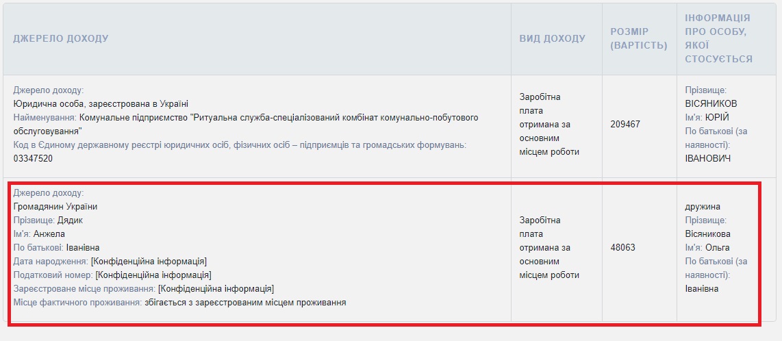This screenshot has width=782, height=341.
Task: Click the word дружина in last column
Action: 702,206
